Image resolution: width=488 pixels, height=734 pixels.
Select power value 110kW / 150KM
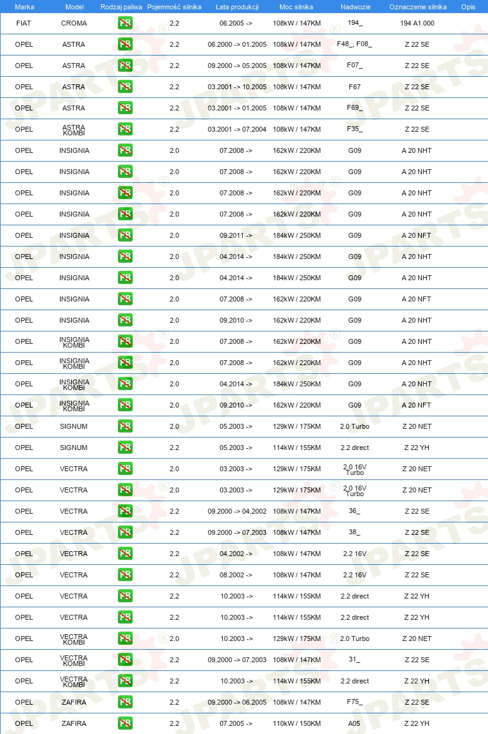point(296,723)
